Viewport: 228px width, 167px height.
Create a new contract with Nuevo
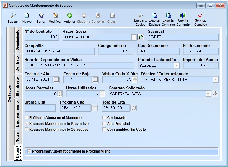(27, 16)
